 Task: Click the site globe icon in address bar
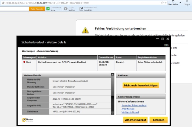pos(3,3)
